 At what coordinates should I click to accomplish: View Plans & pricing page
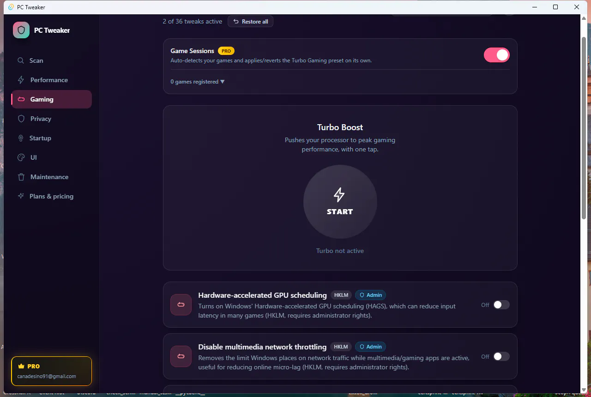click(52, 196)
